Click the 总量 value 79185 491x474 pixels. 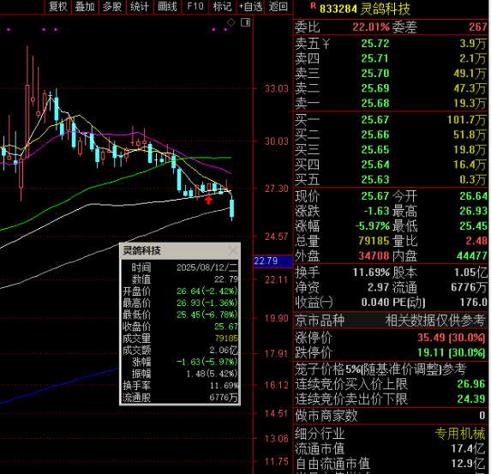374,241
